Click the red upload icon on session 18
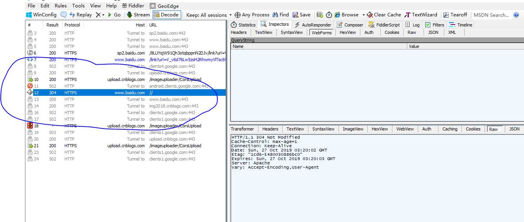Viewport: 524px width, 222px height. [30, 126]
